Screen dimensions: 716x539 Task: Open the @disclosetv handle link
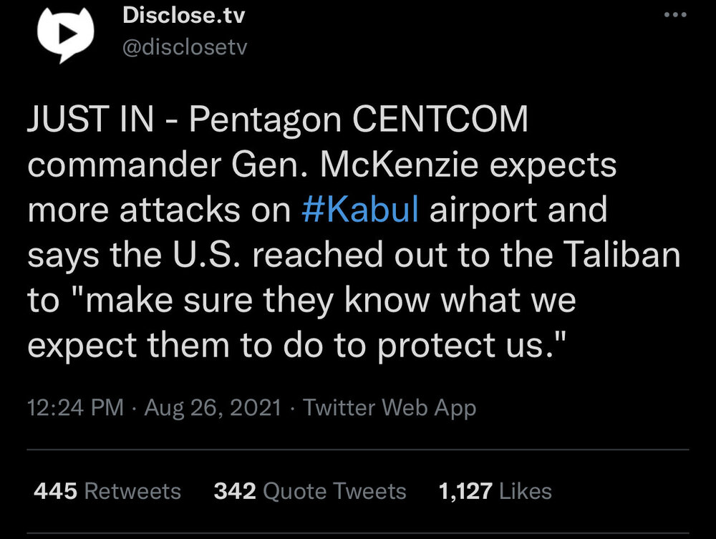pos(185,47)
